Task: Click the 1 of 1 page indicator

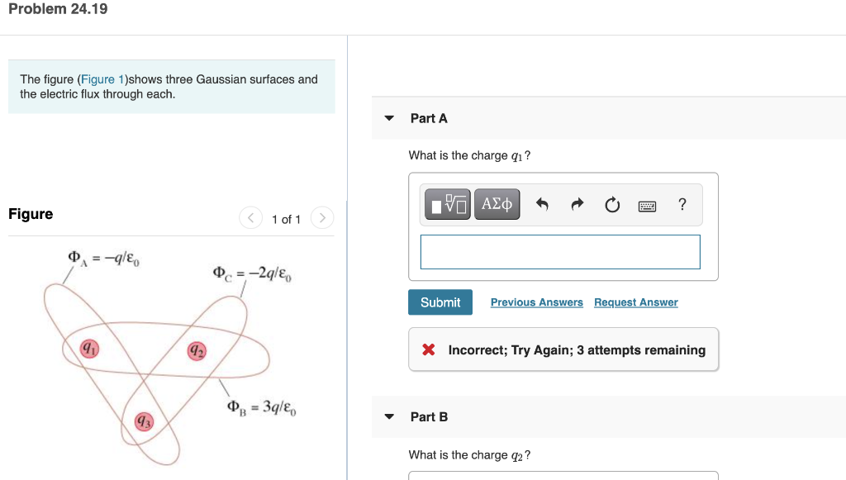Action: pos(286,219)
